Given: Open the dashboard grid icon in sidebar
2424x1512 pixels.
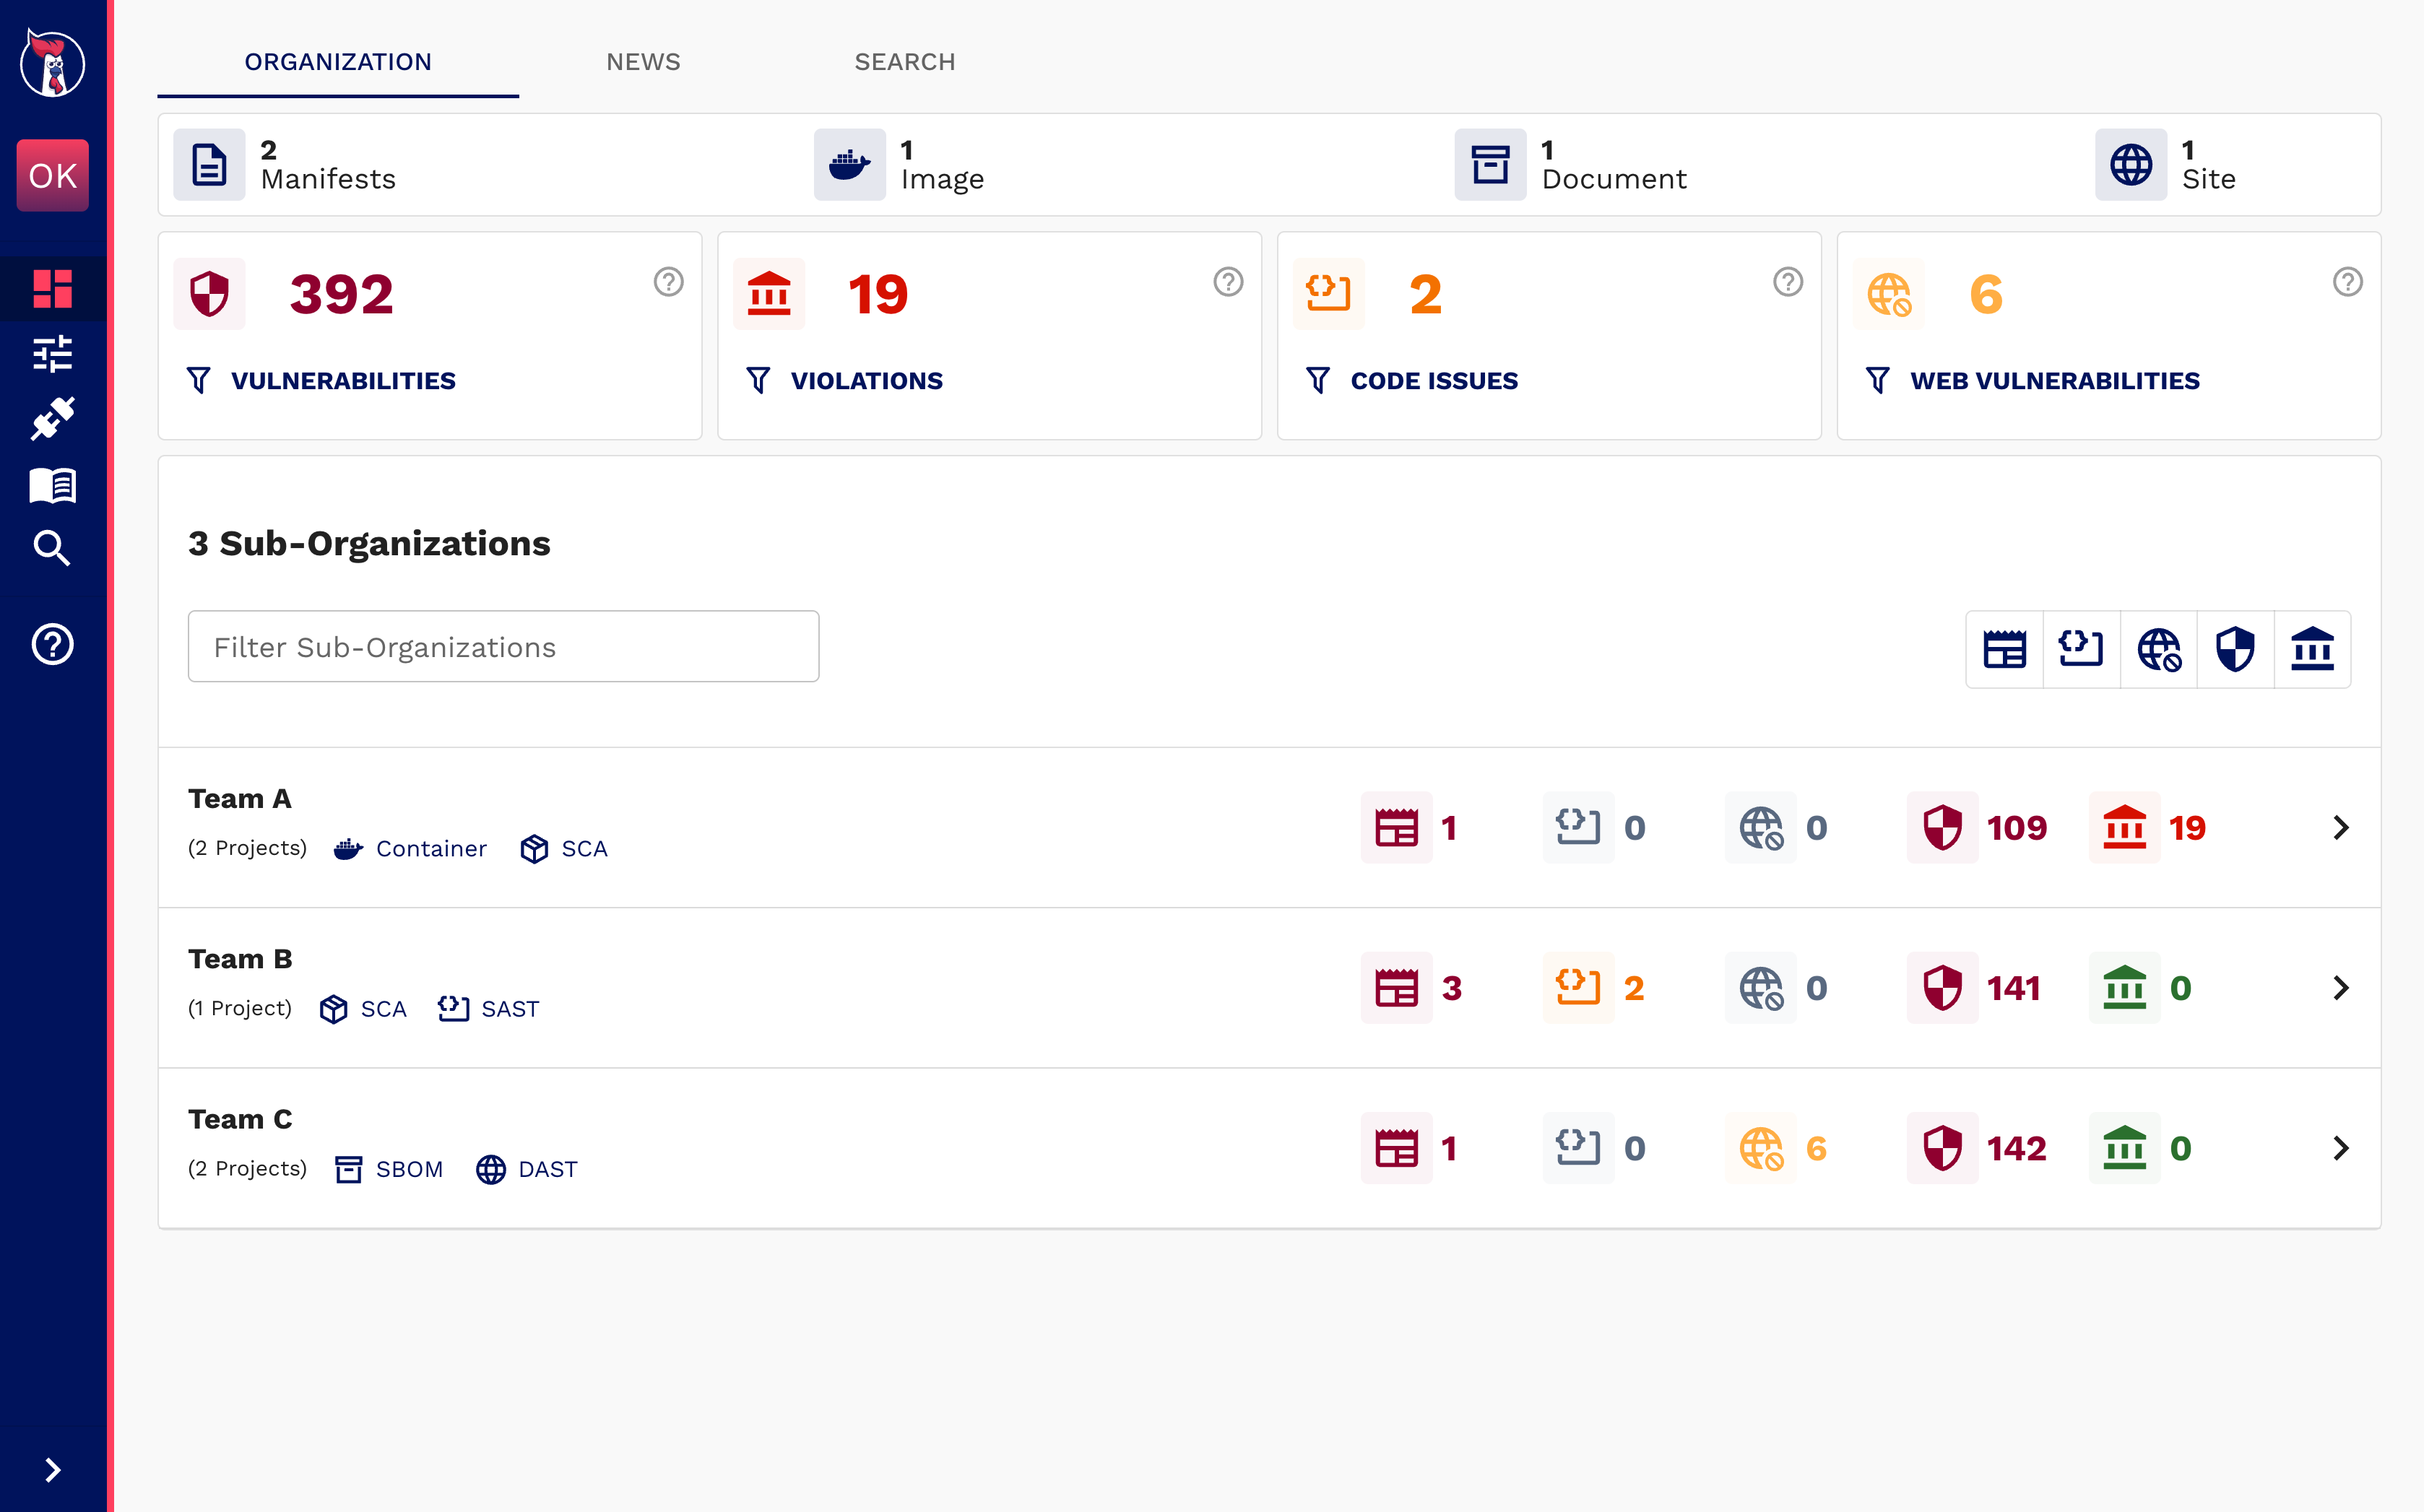Looking at the screenshot, I should point(52,290).
